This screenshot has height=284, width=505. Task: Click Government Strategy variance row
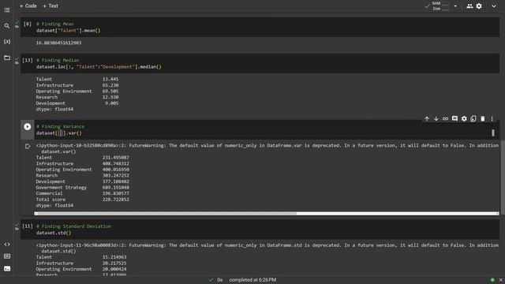point(82,188)
